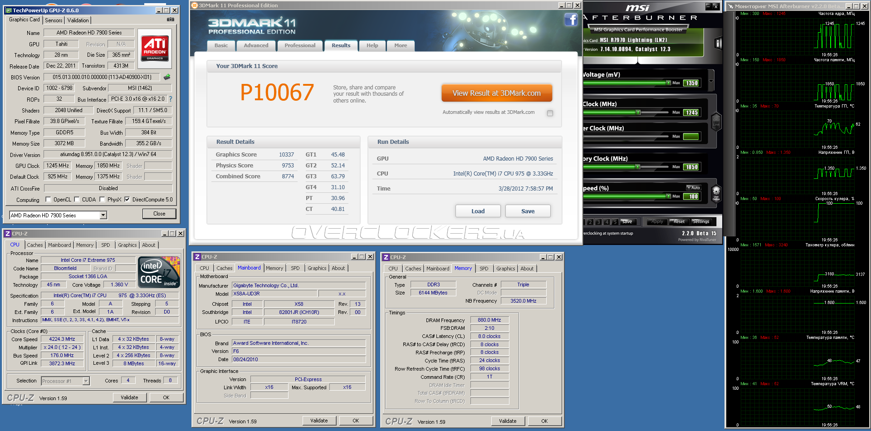
Task: Select profile slot 2 in Afterburner
Action: 590,222
